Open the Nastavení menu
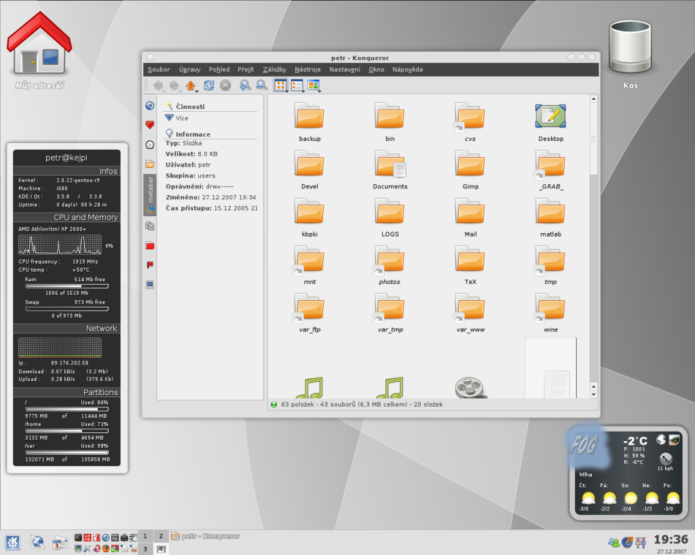Screen dimensions: 695x555 345,70
